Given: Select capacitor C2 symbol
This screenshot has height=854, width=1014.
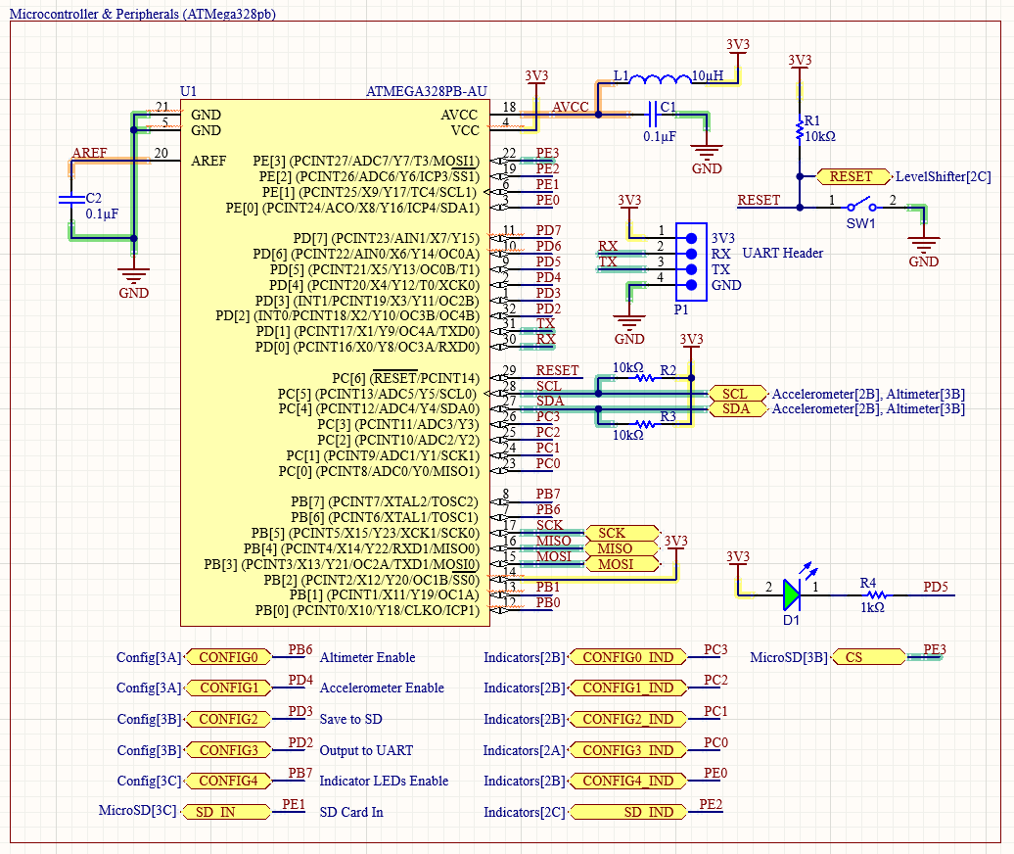Looking at the screenshot, I should click(x=71, y=199).
